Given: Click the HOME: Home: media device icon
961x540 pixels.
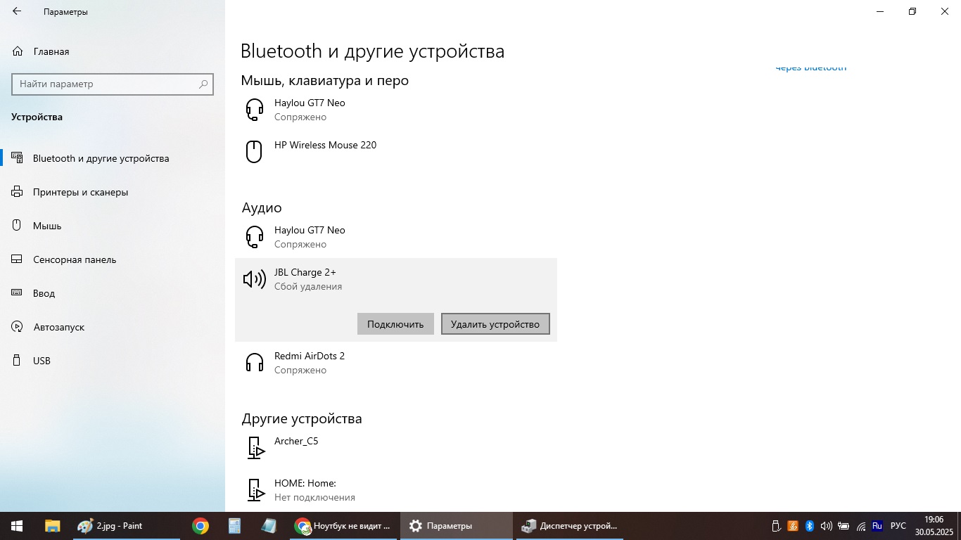Looking at the screenshot, I should pos(255,490).
